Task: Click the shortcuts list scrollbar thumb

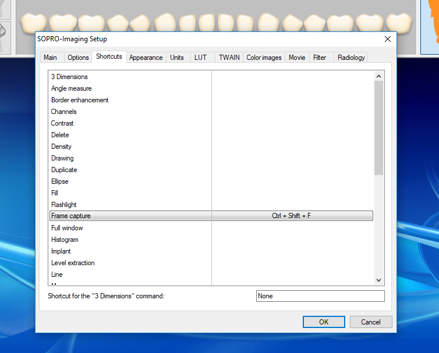Action: 379,128
